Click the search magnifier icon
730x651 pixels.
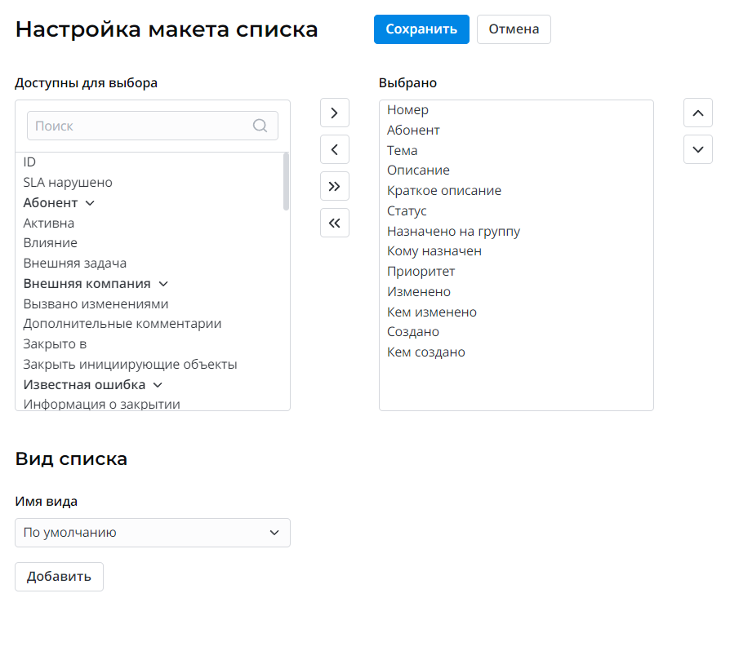(260, 126)
